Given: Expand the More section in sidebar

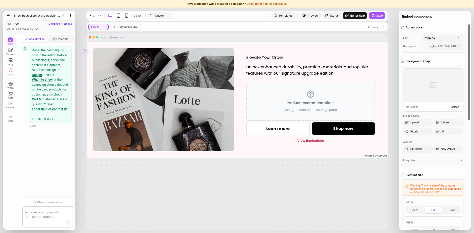Looking at the screenshot, I should point(11,118).
